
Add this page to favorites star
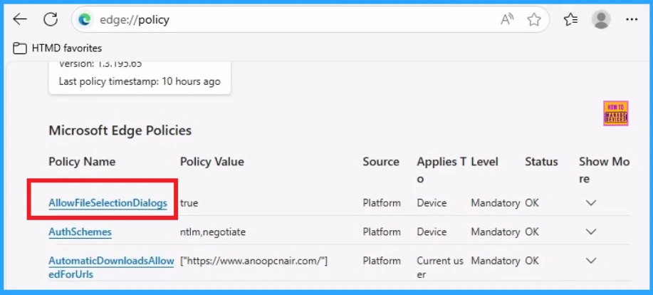click(533, 19)
